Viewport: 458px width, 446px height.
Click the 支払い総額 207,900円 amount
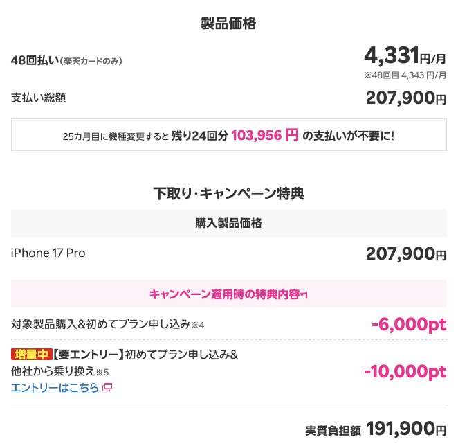point(406,98)
